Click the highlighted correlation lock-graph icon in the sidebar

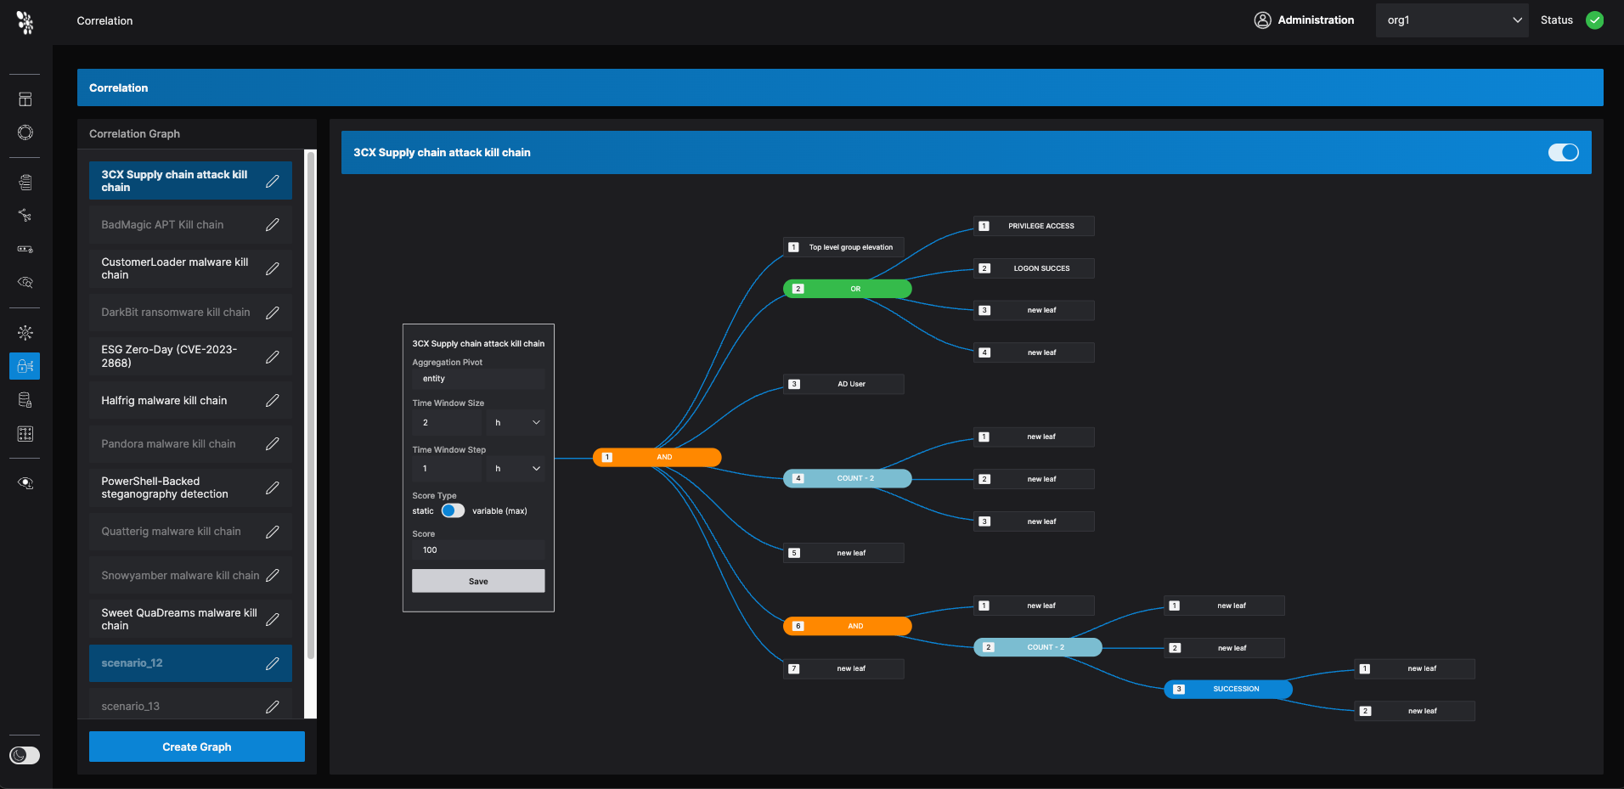pos(25,366)
